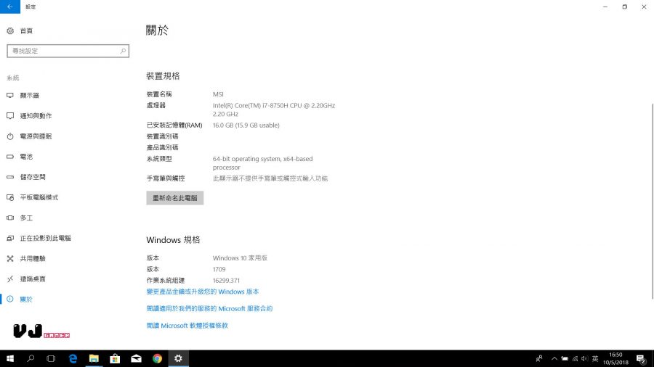The height and width of the screenshot is (367, 654).
Task: Minimize the settings window
Action: [605, 7]
